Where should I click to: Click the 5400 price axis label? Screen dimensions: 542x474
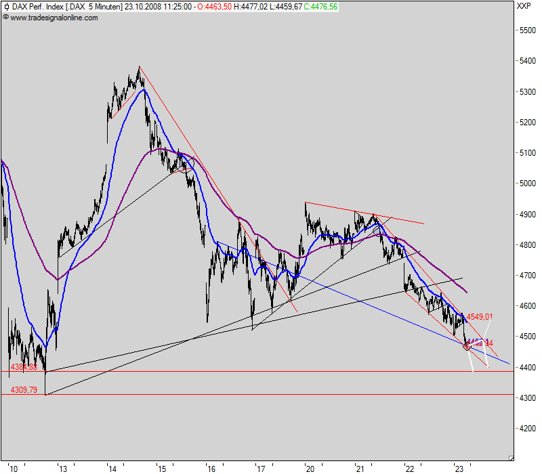(x=528, y=61)
